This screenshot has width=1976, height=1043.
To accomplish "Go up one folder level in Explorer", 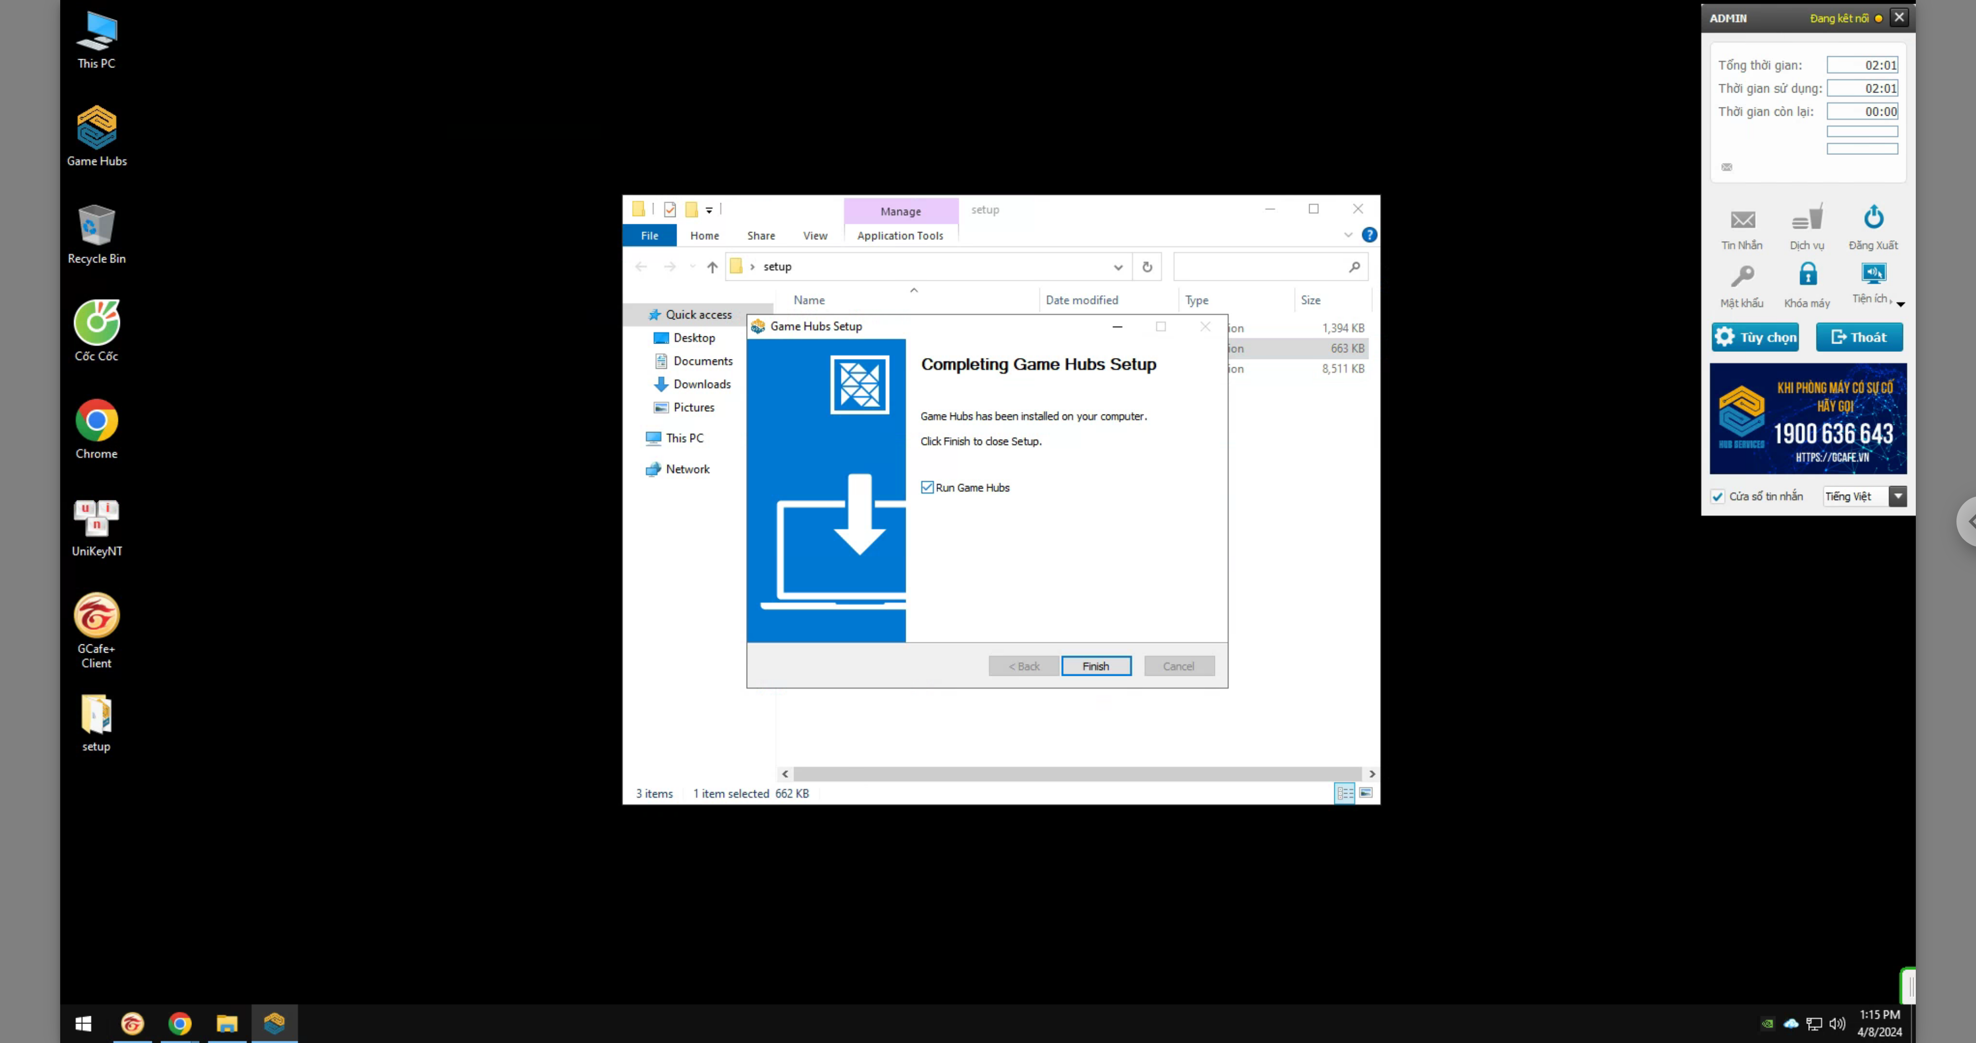I will pyautogui.click(x=713, y=267).
